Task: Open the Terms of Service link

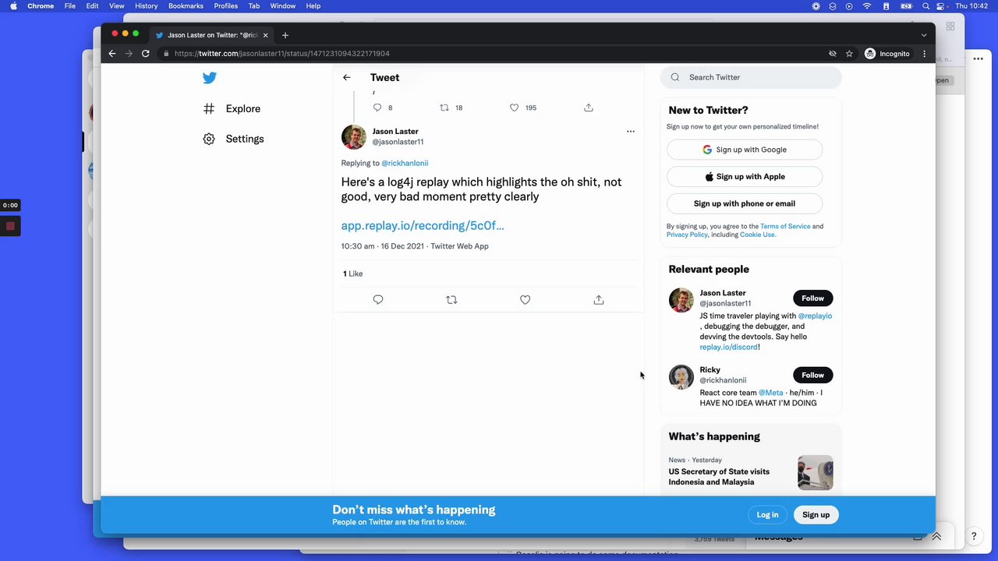Action: (x=785, y=226)
